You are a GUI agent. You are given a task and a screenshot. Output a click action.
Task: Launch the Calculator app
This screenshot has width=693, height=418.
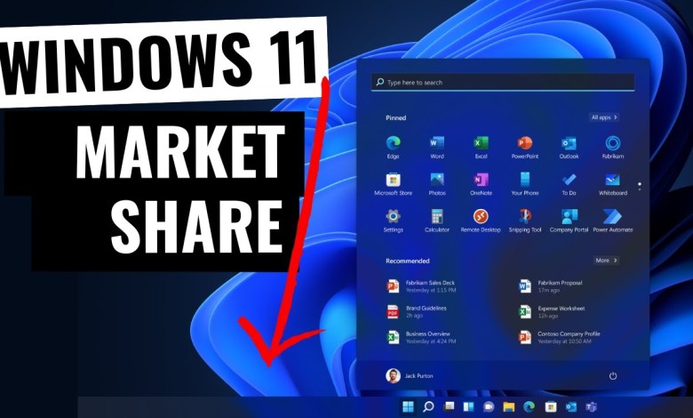(x=436, y=221)
